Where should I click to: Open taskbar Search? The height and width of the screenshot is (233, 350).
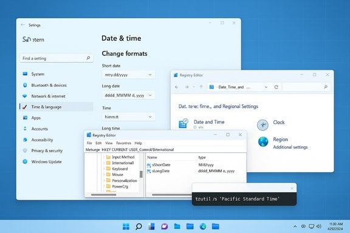[x=139, y=226]
